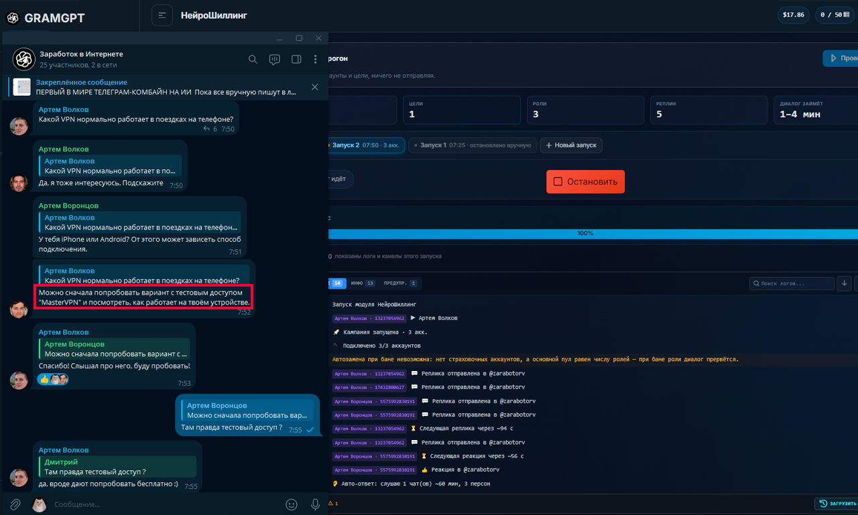Image resolution: width=858 pixels, height=515 pixels.
Task: Click the log line Кампания запущена · 3 акк.
Action: pyautogui.click(x=381, y=332)
